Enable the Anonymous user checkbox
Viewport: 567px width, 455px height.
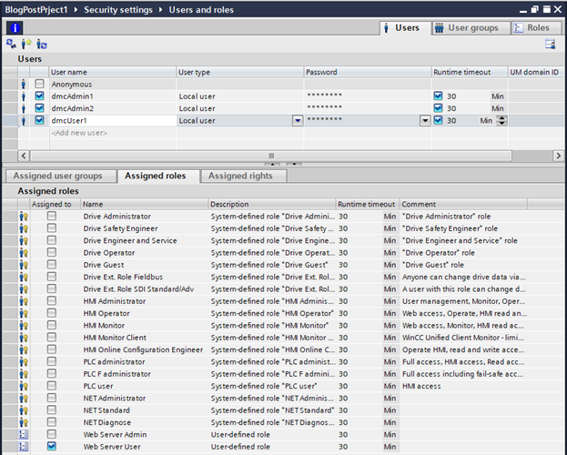click(x=39, y=84)
